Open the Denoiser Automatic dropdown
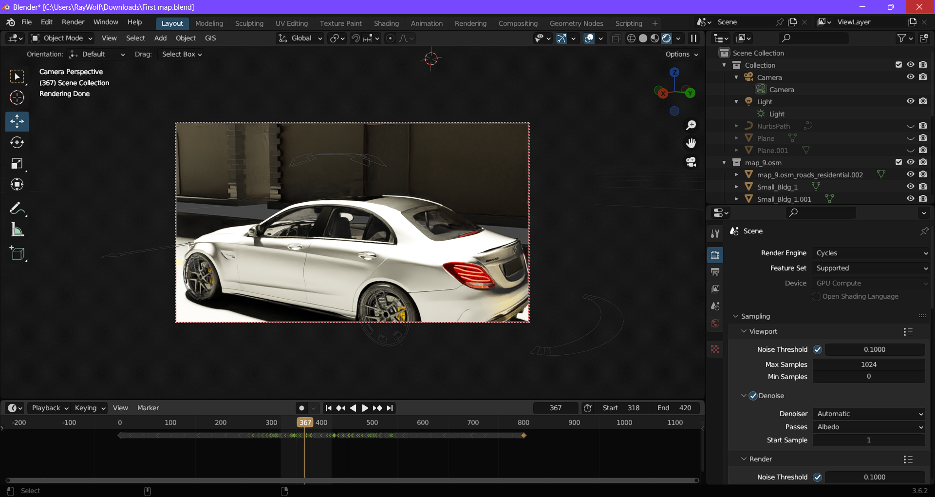Image resolution: width=935 pixels, height=497 pixels. (x=869, y=414)
